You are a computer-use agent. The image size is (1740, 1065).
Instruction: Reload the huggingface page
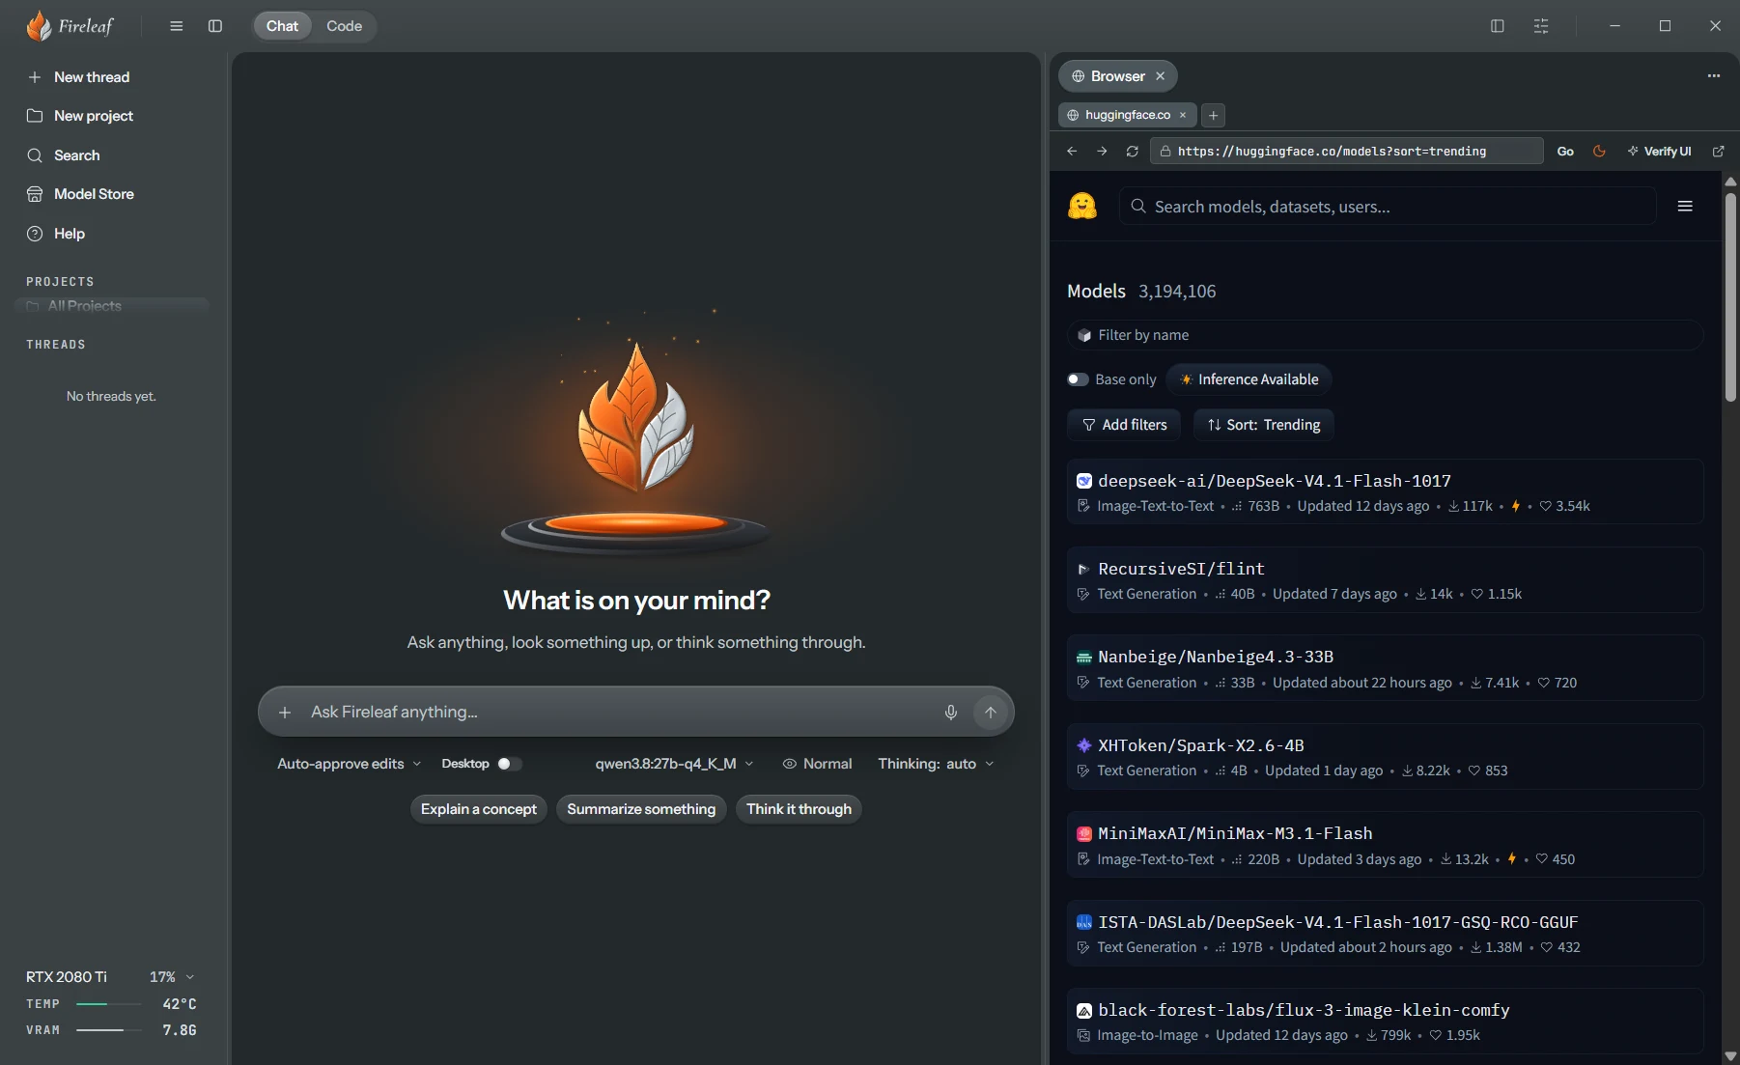point(1133,152)
